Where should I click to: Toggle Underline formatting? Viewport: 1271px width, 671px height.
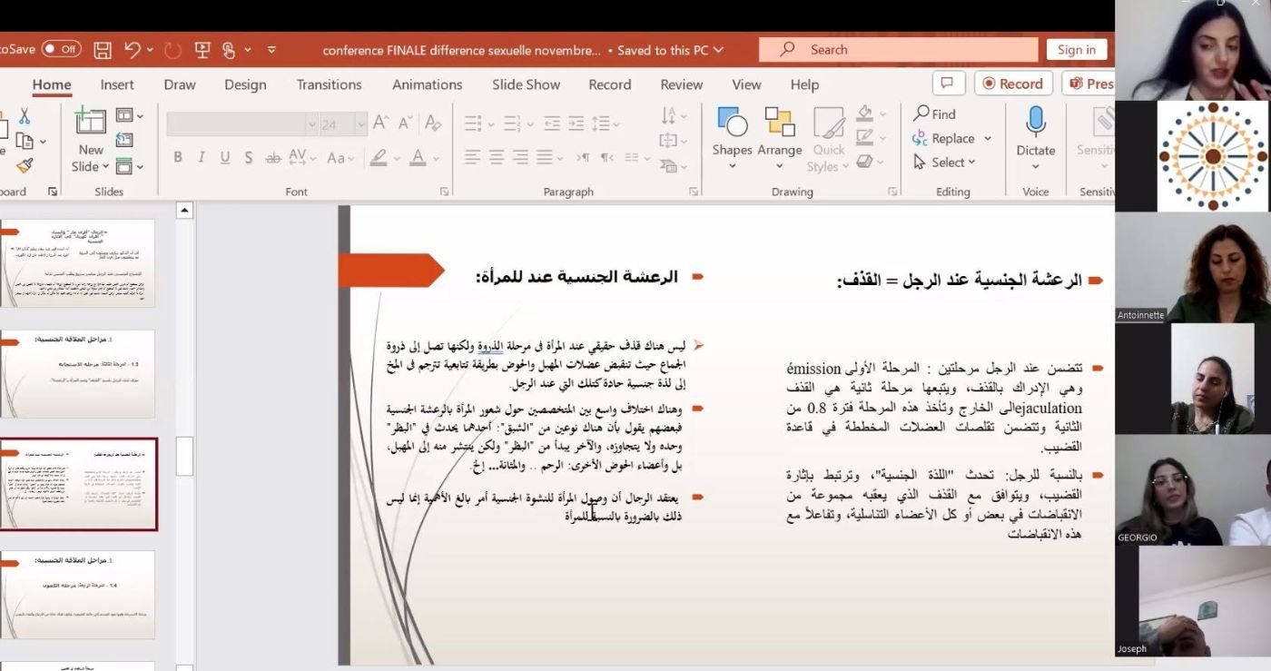(225, 157)
